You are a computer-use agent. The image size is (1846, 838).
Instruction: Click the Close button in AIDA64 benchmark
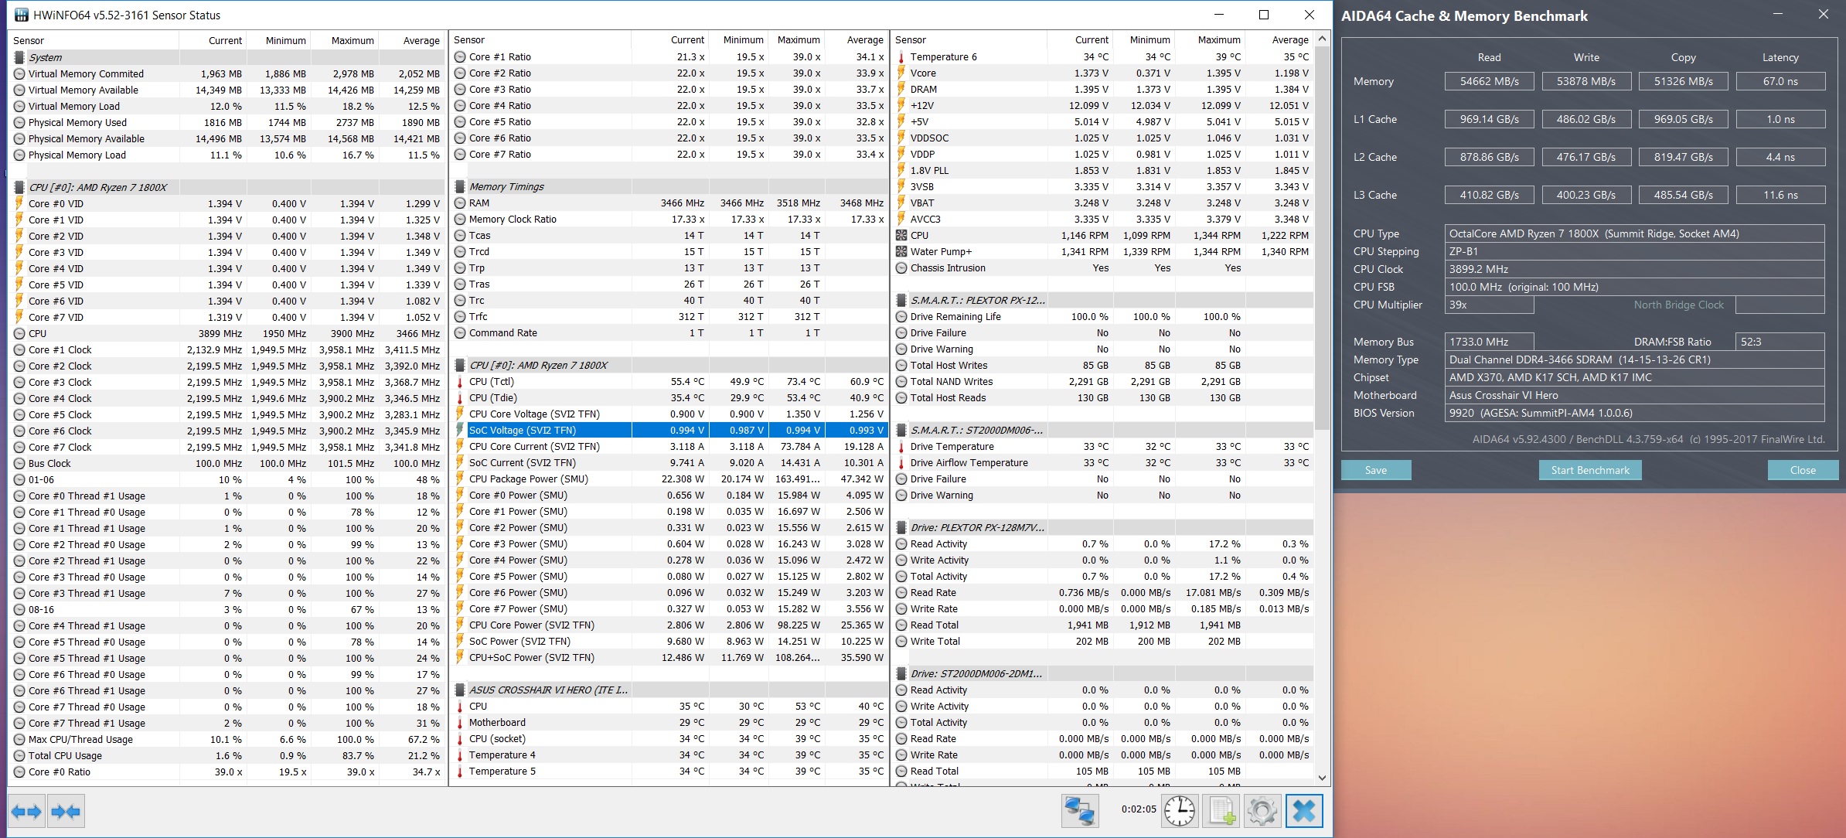coord(1802,470)
